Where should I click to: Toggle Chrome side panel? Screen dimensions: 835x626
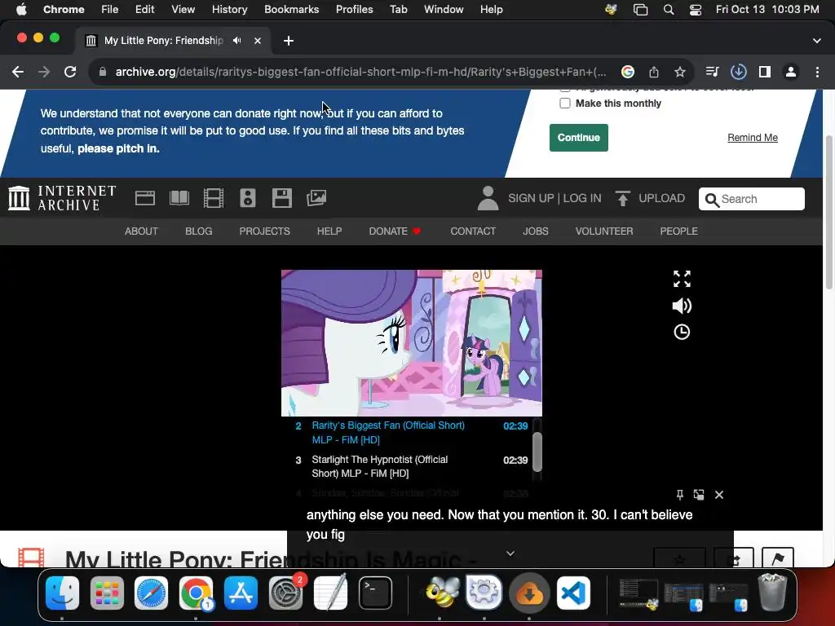[765, 72]
